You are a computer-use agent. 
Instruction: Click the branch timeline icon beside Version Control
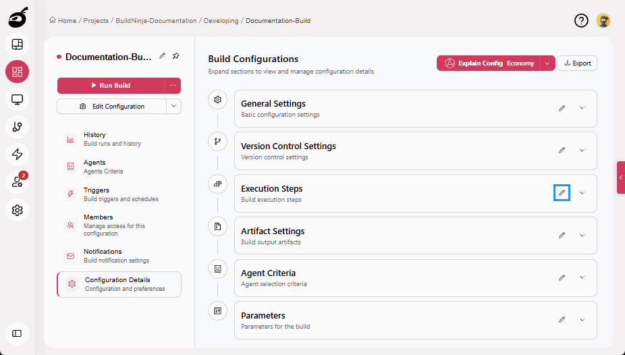coord(217,142)
